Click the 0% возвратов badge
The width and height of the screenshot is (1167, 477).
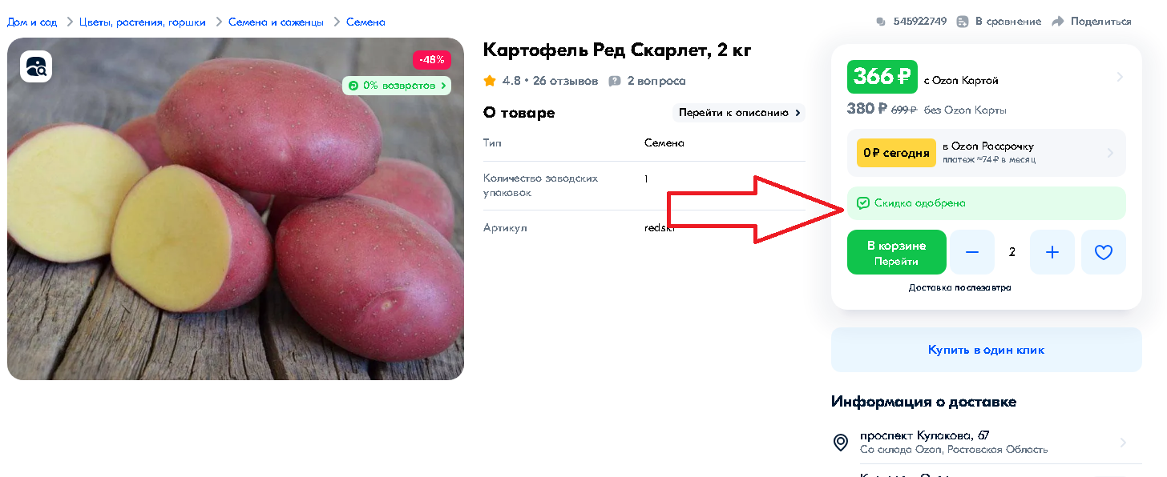397,85
